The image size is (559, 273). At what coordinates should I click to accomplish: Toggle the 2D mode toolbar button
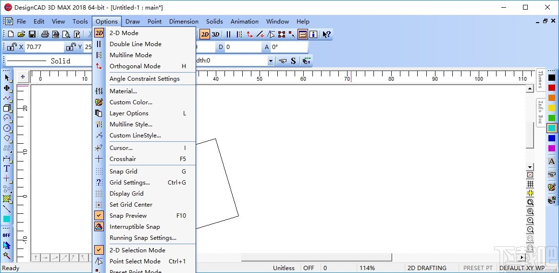(205, 34)
